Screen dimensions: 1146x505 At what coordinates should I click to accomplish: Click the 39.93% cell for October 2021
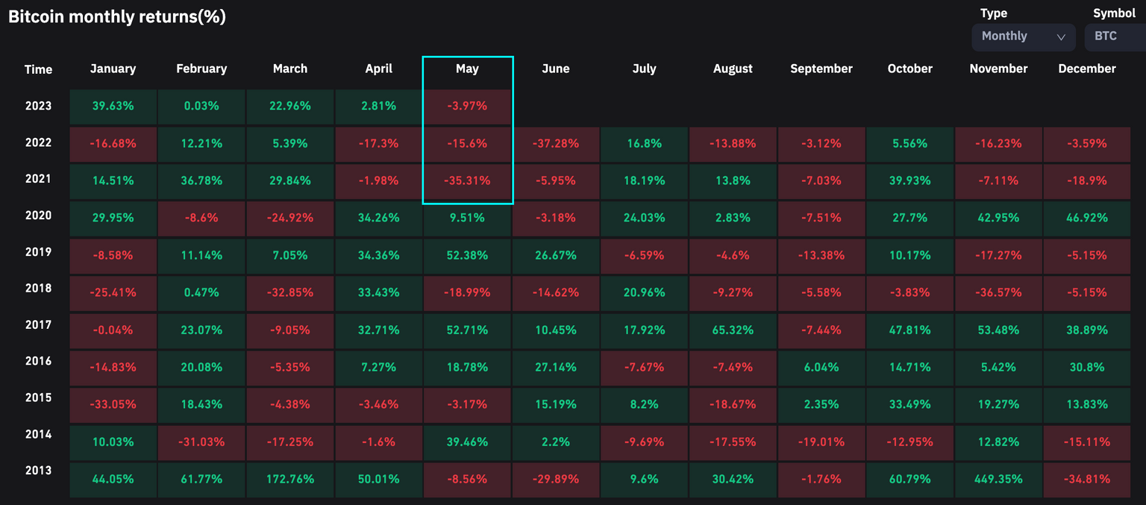pyautogui.click(x=910, y=181)
